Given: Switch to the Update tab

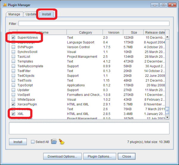Looking at the screenshot, I should tap(31, 14).
